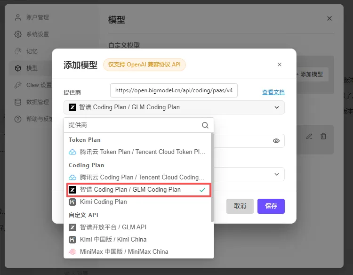This screenshot has width=353, height=275.
Task: Click the GLM API Z logo icon
Action: (x=72, y=227)
